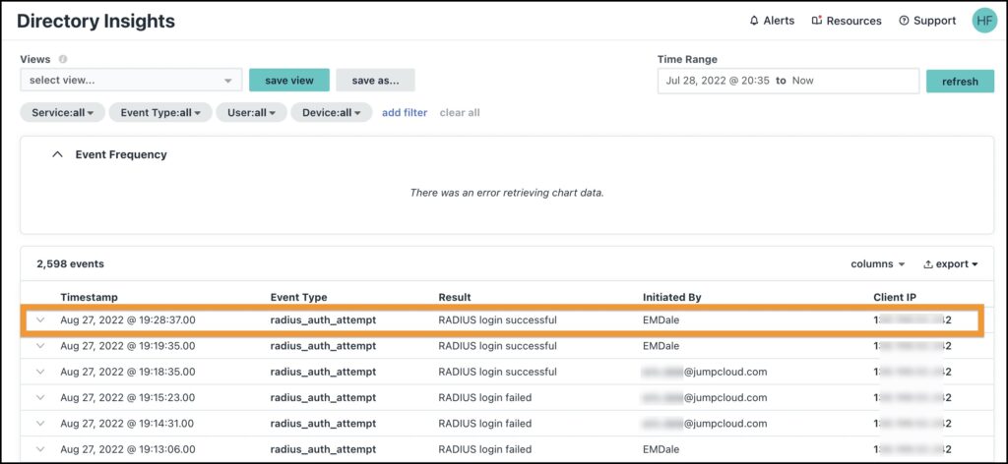Open the Event Type:all filter
Viewport: 1008px width, 464px height.
click(x=159, y=113)
